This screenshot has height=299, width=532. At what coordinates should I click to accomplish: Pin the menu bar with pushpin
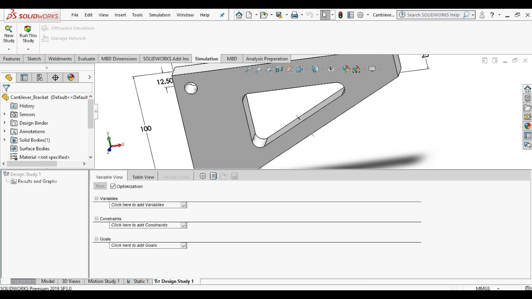tap(222, 15)
